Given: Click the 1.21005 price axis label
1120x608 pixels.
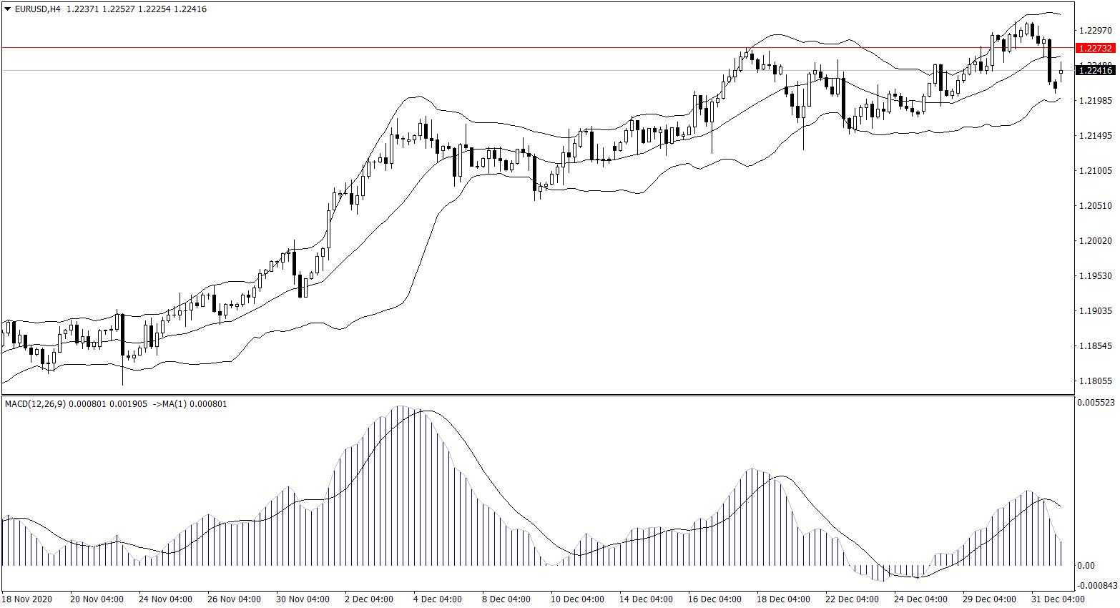Looking at the screenshot, I should click(1095, 170).
